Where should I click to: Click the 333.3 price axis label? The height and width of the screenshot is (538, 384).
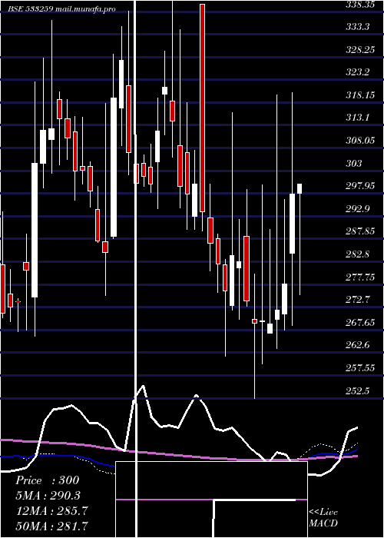pyautogui.click(x=358, y=26)
